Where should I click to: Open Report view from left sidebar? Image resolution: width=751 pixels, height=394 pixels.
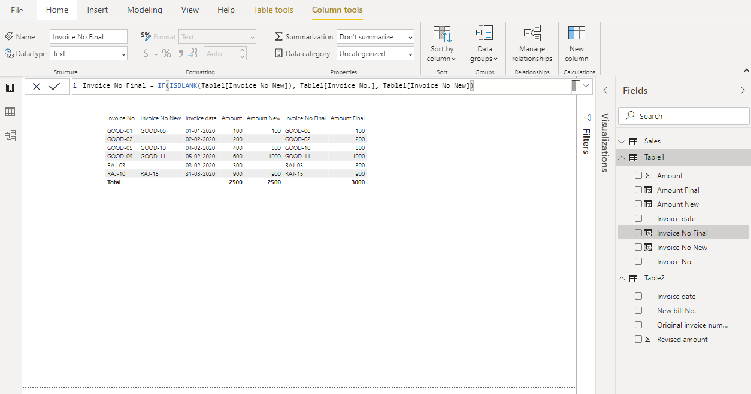10,88
